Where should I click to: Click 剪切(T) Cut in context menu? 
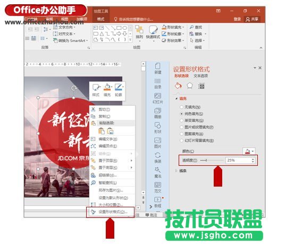(112, 110)
